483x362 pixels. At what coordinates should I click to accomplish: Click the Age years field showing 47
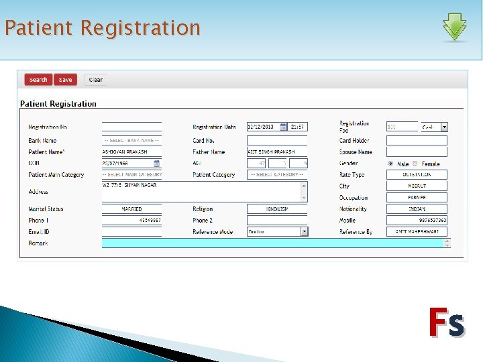coord(256,164)
